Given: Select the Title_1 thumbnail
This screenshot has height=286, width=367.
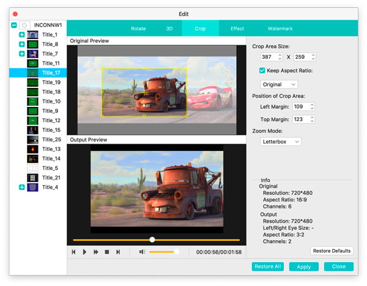Looking at the screenshot, I should point(32,35).
